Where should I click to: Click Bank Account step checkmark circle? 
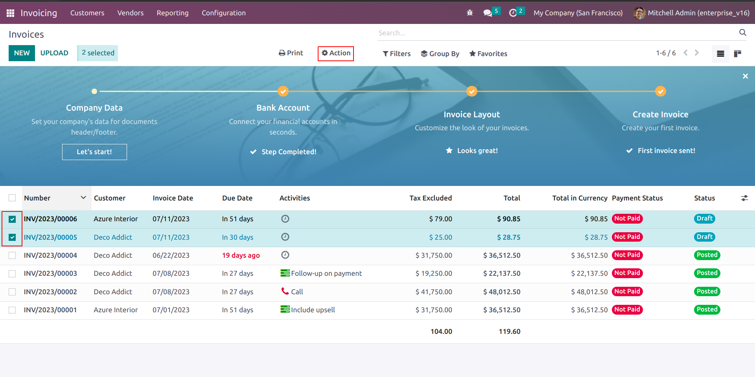pyautogui.click(x=283, y=91)
